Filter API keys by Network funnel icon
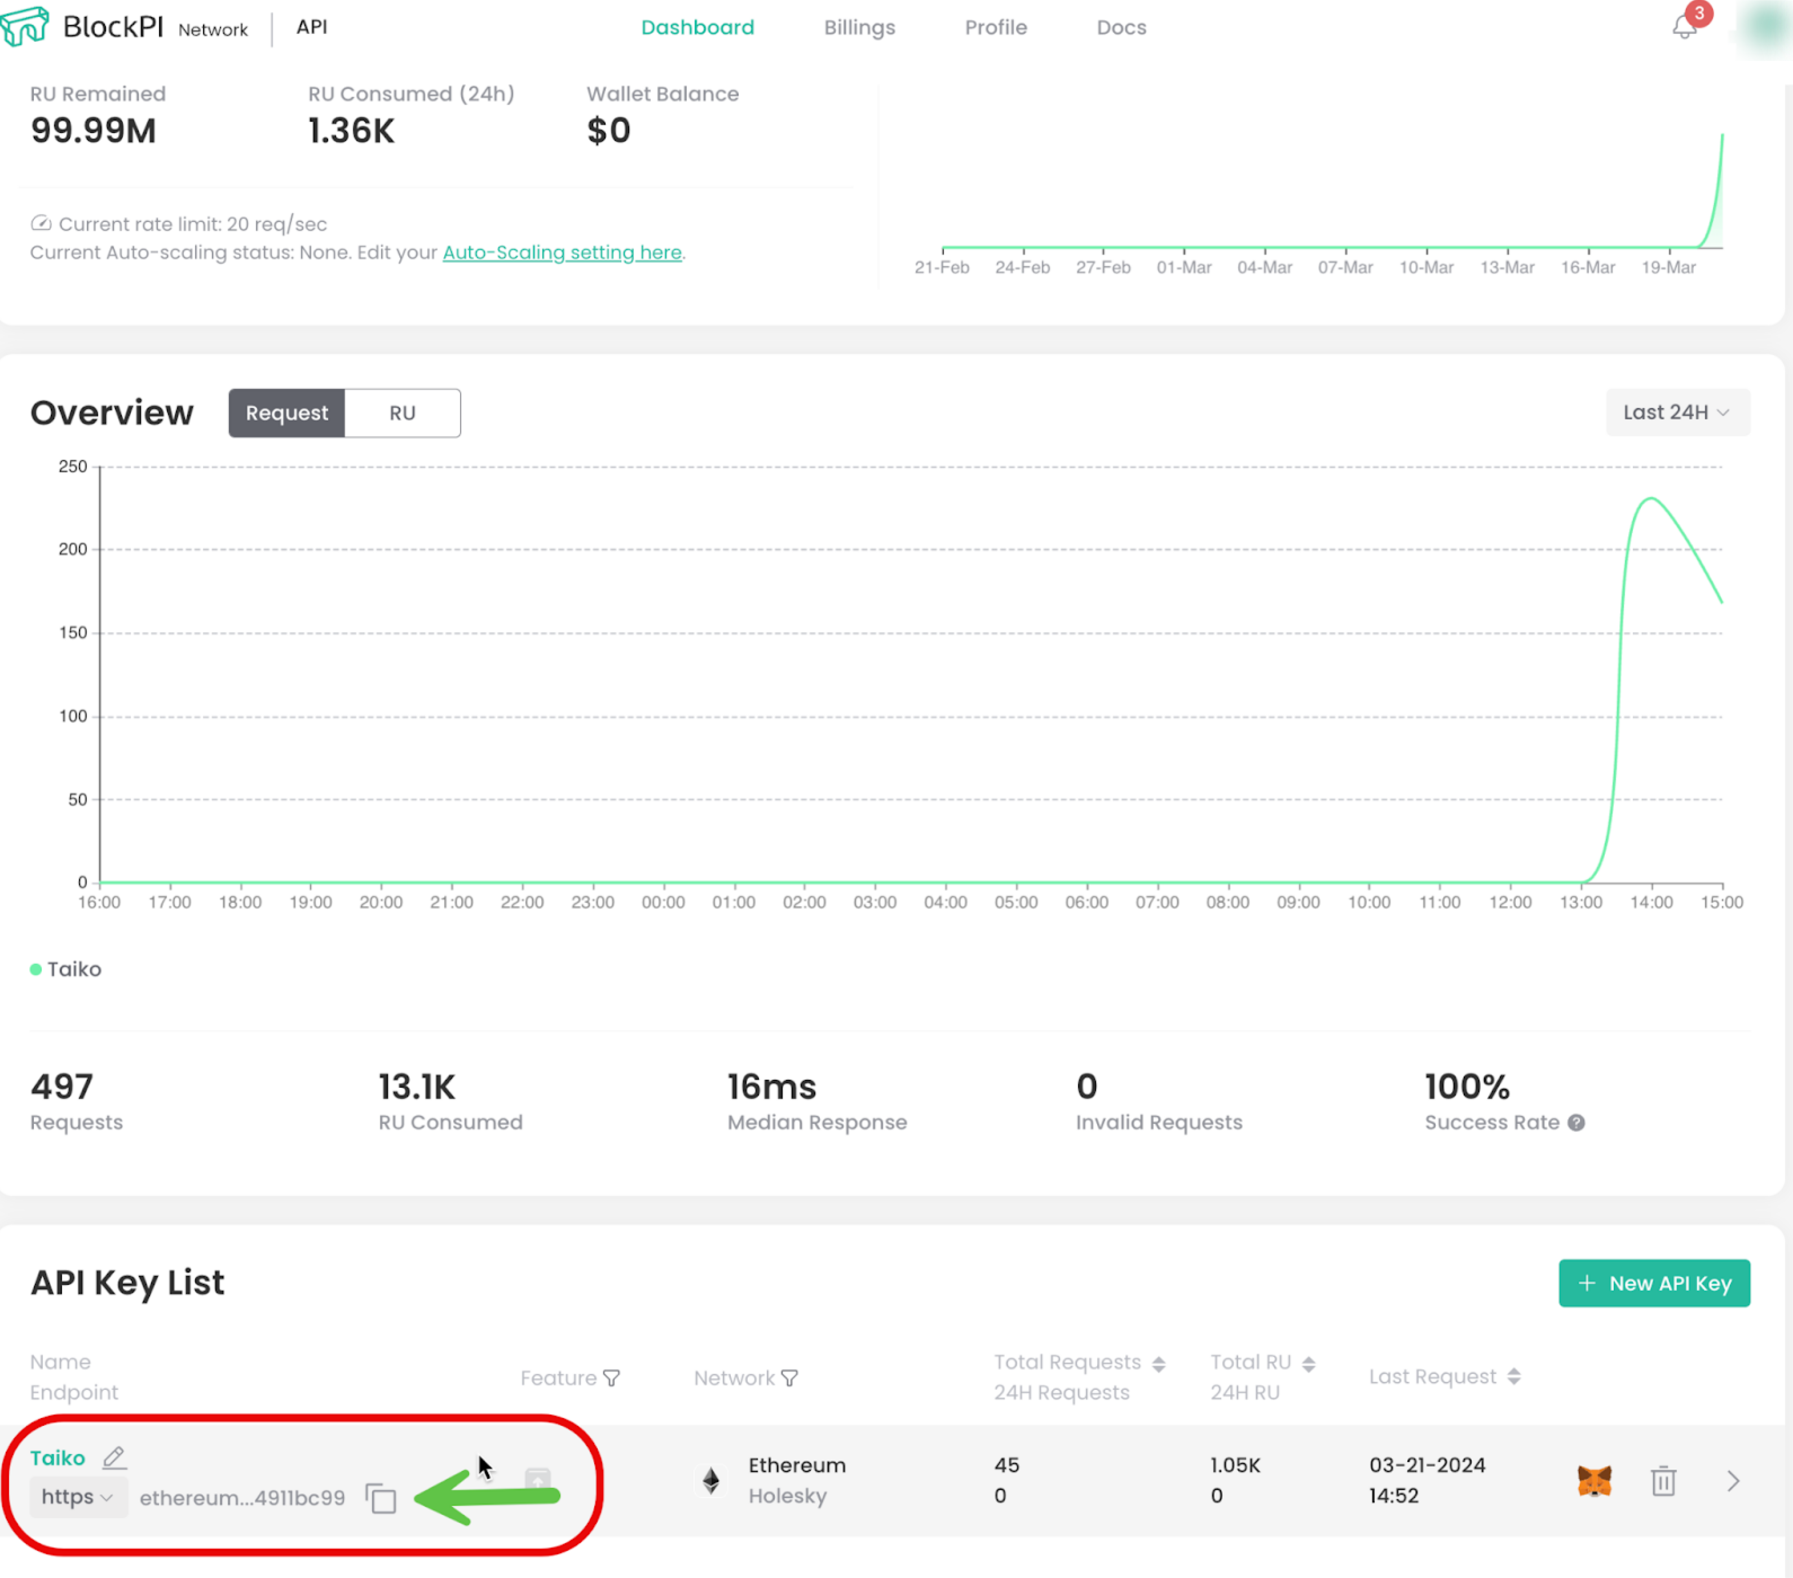 pyautogui.click(x=789, y=1378)
